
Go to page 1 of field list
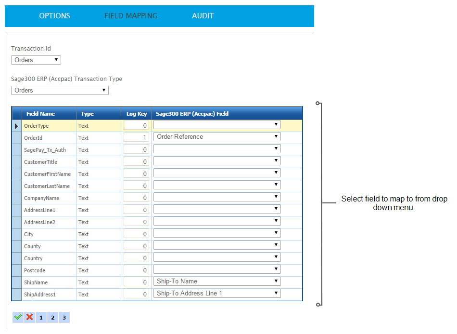(x=41, y=317)
